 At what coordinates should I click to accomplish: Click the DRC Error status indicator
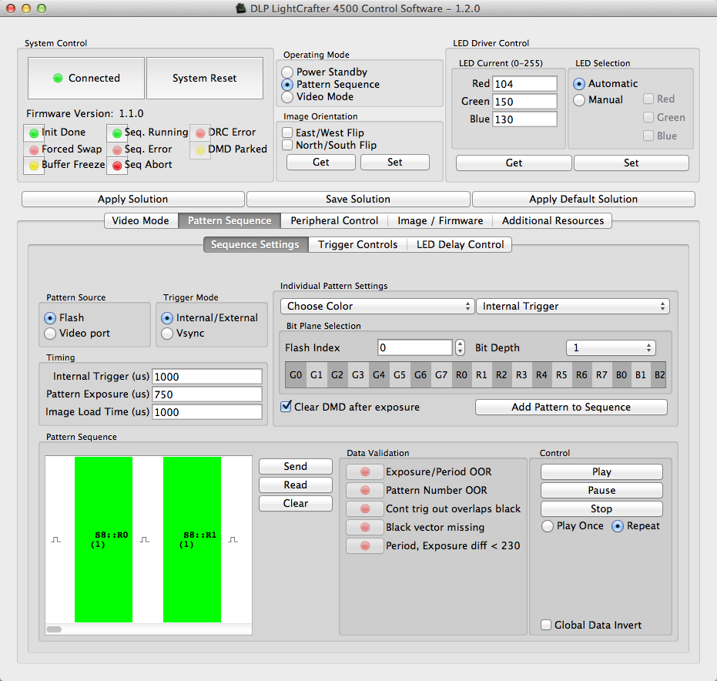pyautogui.click(x=200, y=133)
